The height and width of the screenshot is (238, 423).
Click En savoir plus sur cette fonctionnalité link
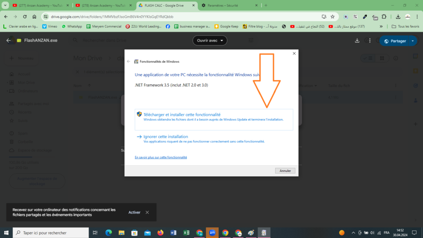(x=161, y=157)
